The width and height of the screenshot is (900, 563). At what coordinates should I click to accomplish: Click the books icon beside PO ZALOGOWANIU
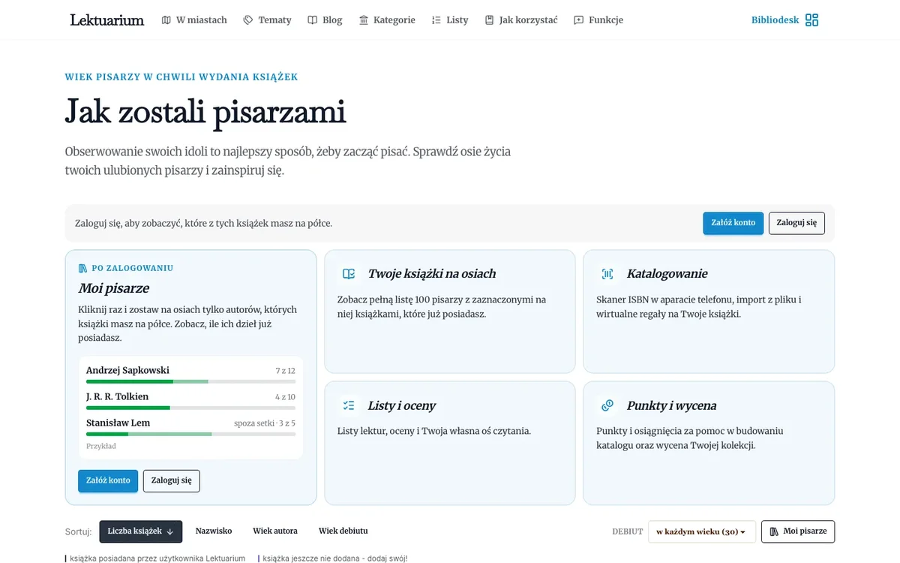coord(82,268)
